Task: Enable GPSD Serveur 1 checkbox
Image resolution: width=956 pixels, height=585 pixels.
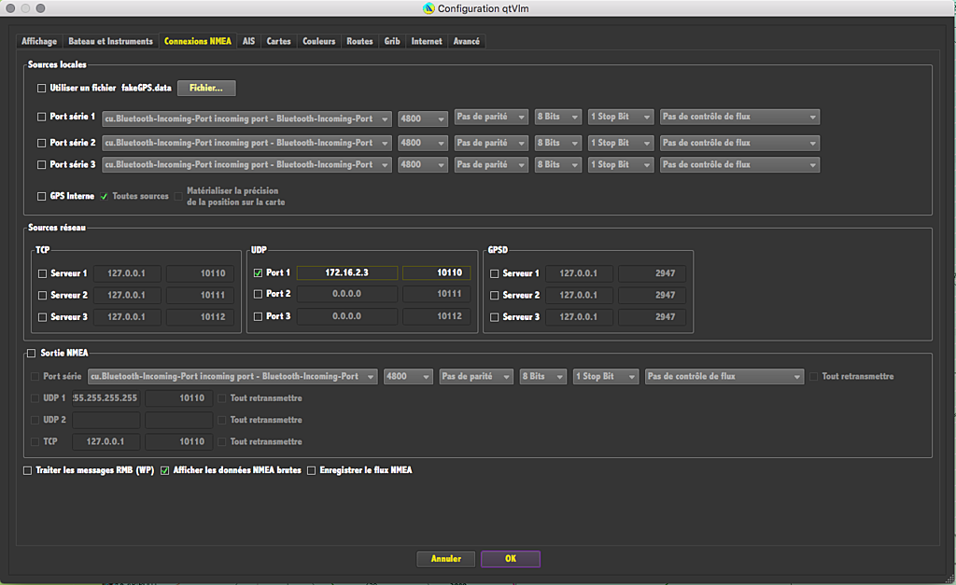Action: 495,273
